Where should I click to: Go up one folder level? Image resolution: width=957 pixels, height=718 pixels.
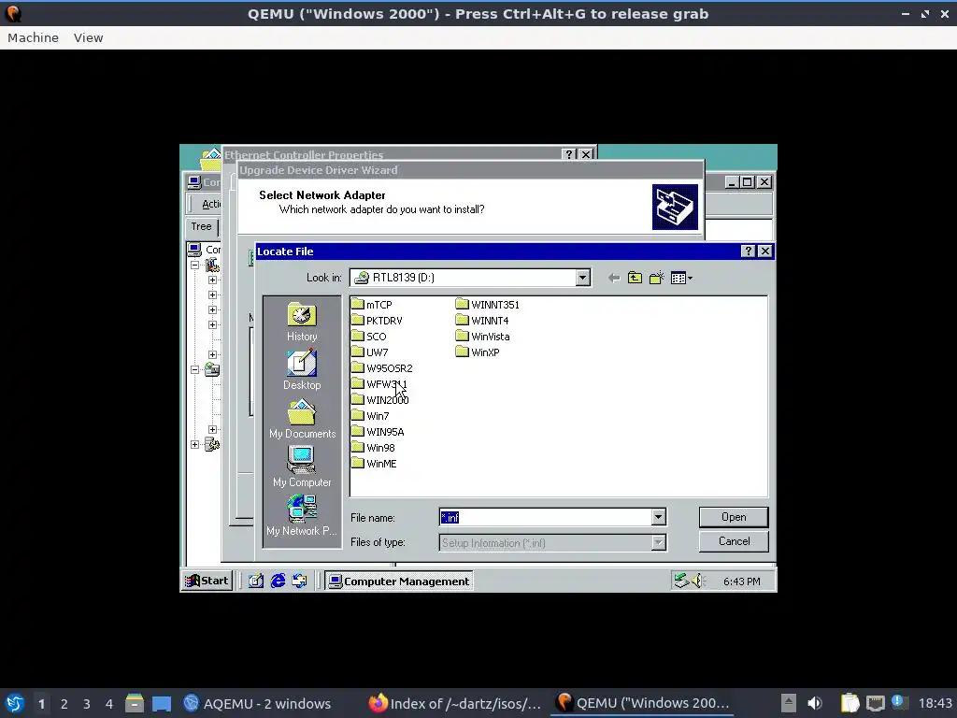pos(635,278)
